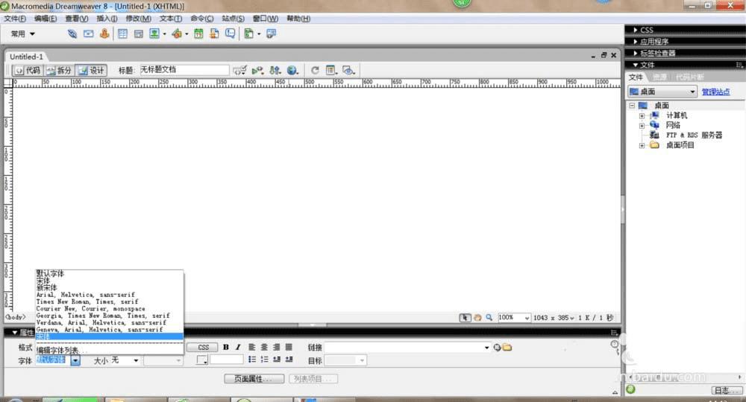The image size is (746, 402).
Task: Open the 修改(M) menu
Action: coord(139,19)
